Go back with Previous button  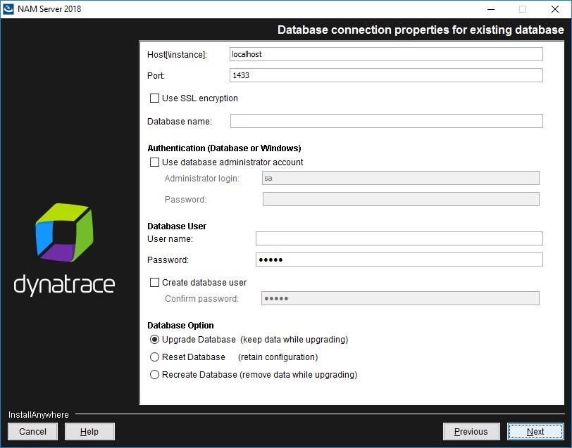click(x=471, y=432)
